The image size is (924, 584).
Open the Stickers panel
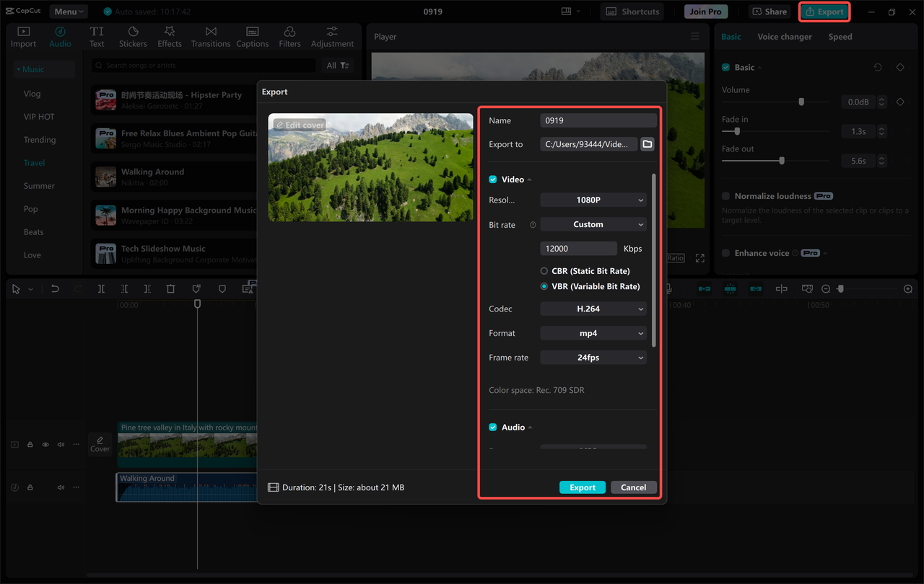(133, 37)
